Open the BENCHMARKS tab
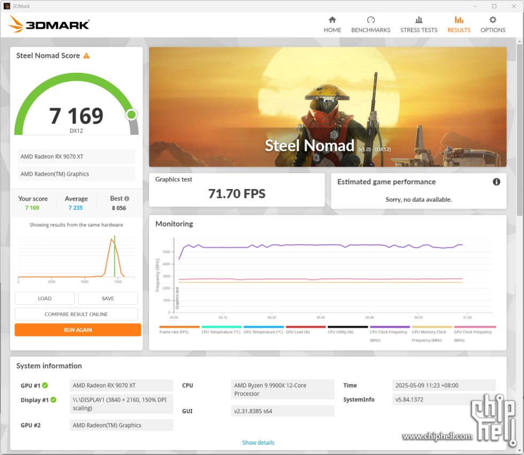Screen dimensions: 524x455 pyautogui.click(x=371, y=25)
